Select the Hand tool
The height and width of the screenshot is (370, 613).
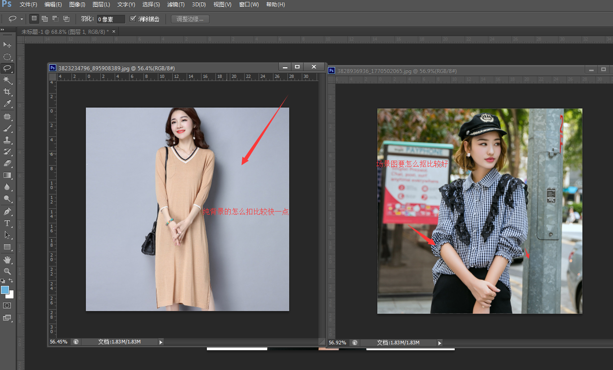coord(7,259)
